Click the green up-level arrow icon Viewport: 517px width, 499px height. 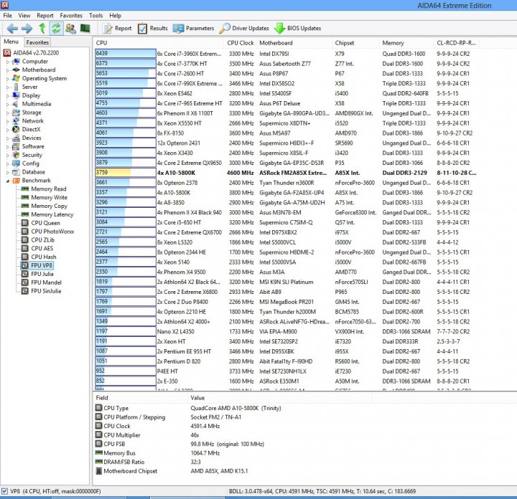(42, 28)
